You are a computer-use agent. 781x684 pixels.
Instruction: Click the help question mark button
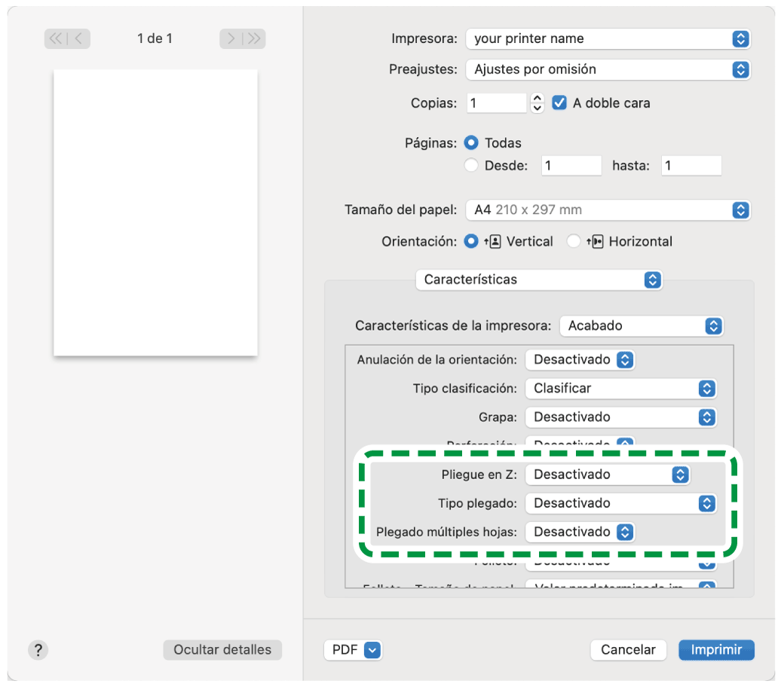pyautogui.click(x=38, y=650)
